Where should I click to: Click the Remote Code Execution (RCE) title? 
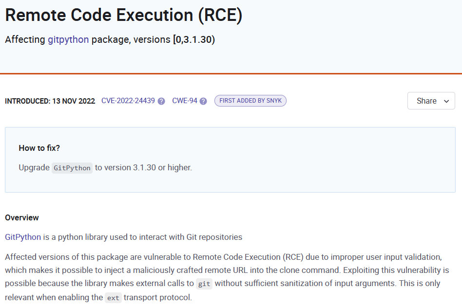(x=124, y=15)
